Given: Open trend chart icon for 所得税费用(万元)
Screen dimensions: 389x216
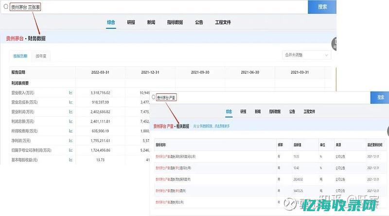Looking at the screenshot, I should (x=71, y=131).
